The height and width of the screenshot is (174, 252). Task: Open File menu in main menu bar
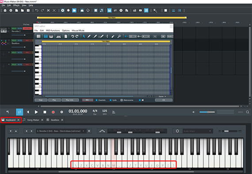pos(3,5)
